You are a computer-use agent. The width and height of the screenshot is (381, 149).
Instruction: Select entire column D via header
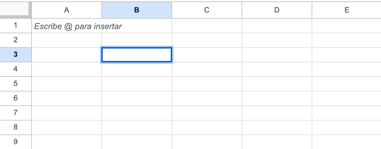277,10
